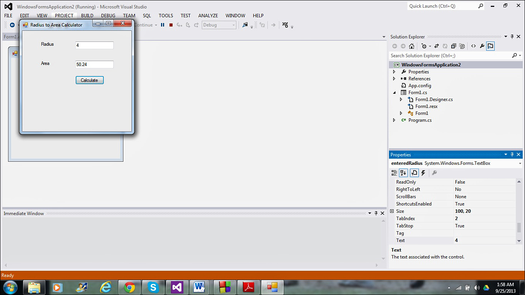
Task: Open the TOOLS menu
Action: click(x=166, y=16)
